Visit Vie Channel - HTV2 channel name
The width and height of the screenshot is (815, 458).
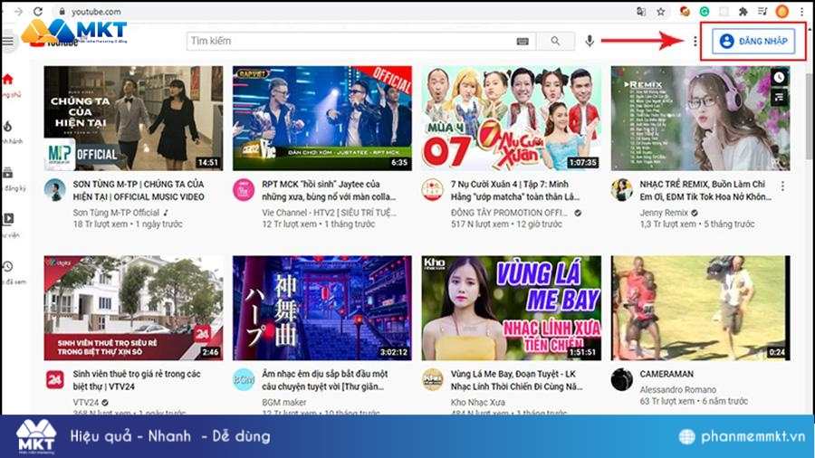point(329,213)
